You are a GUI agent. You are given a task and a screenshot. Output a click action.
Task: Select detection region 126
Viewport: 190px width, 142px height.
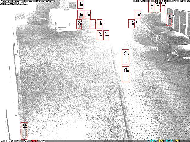132,24
